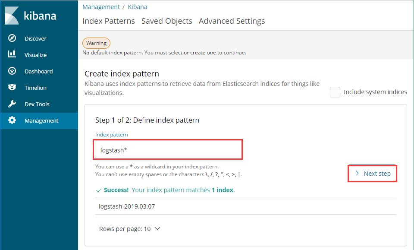The height and width of the screenshot is (250, 414).
Task: Click the Next step chevron arrow
Action: pos(357,174)
